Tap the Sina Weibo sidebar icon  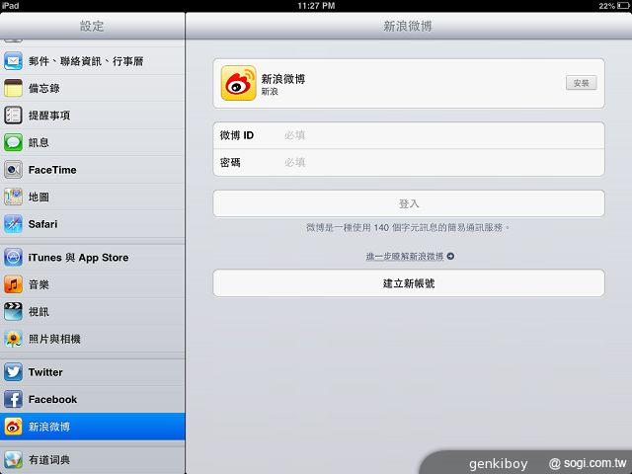[x=13, y=427]
